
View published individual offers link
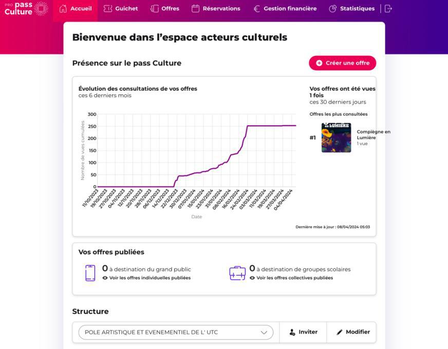coord(150,278)
